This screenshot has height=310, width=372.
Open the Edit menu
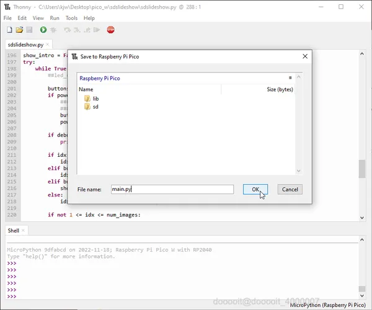coord(22,18)
